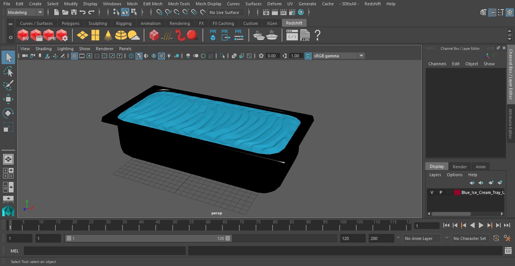Toggle layer playback P box
The image size is (515, 266).
pyautogui.click(x=440, y=192)
